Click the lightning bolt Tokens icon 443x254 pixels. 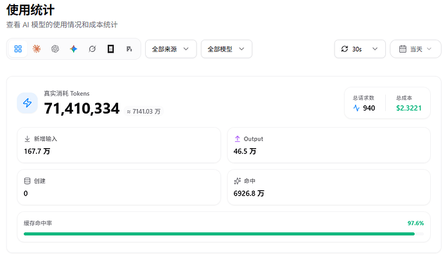pos(28,103)
